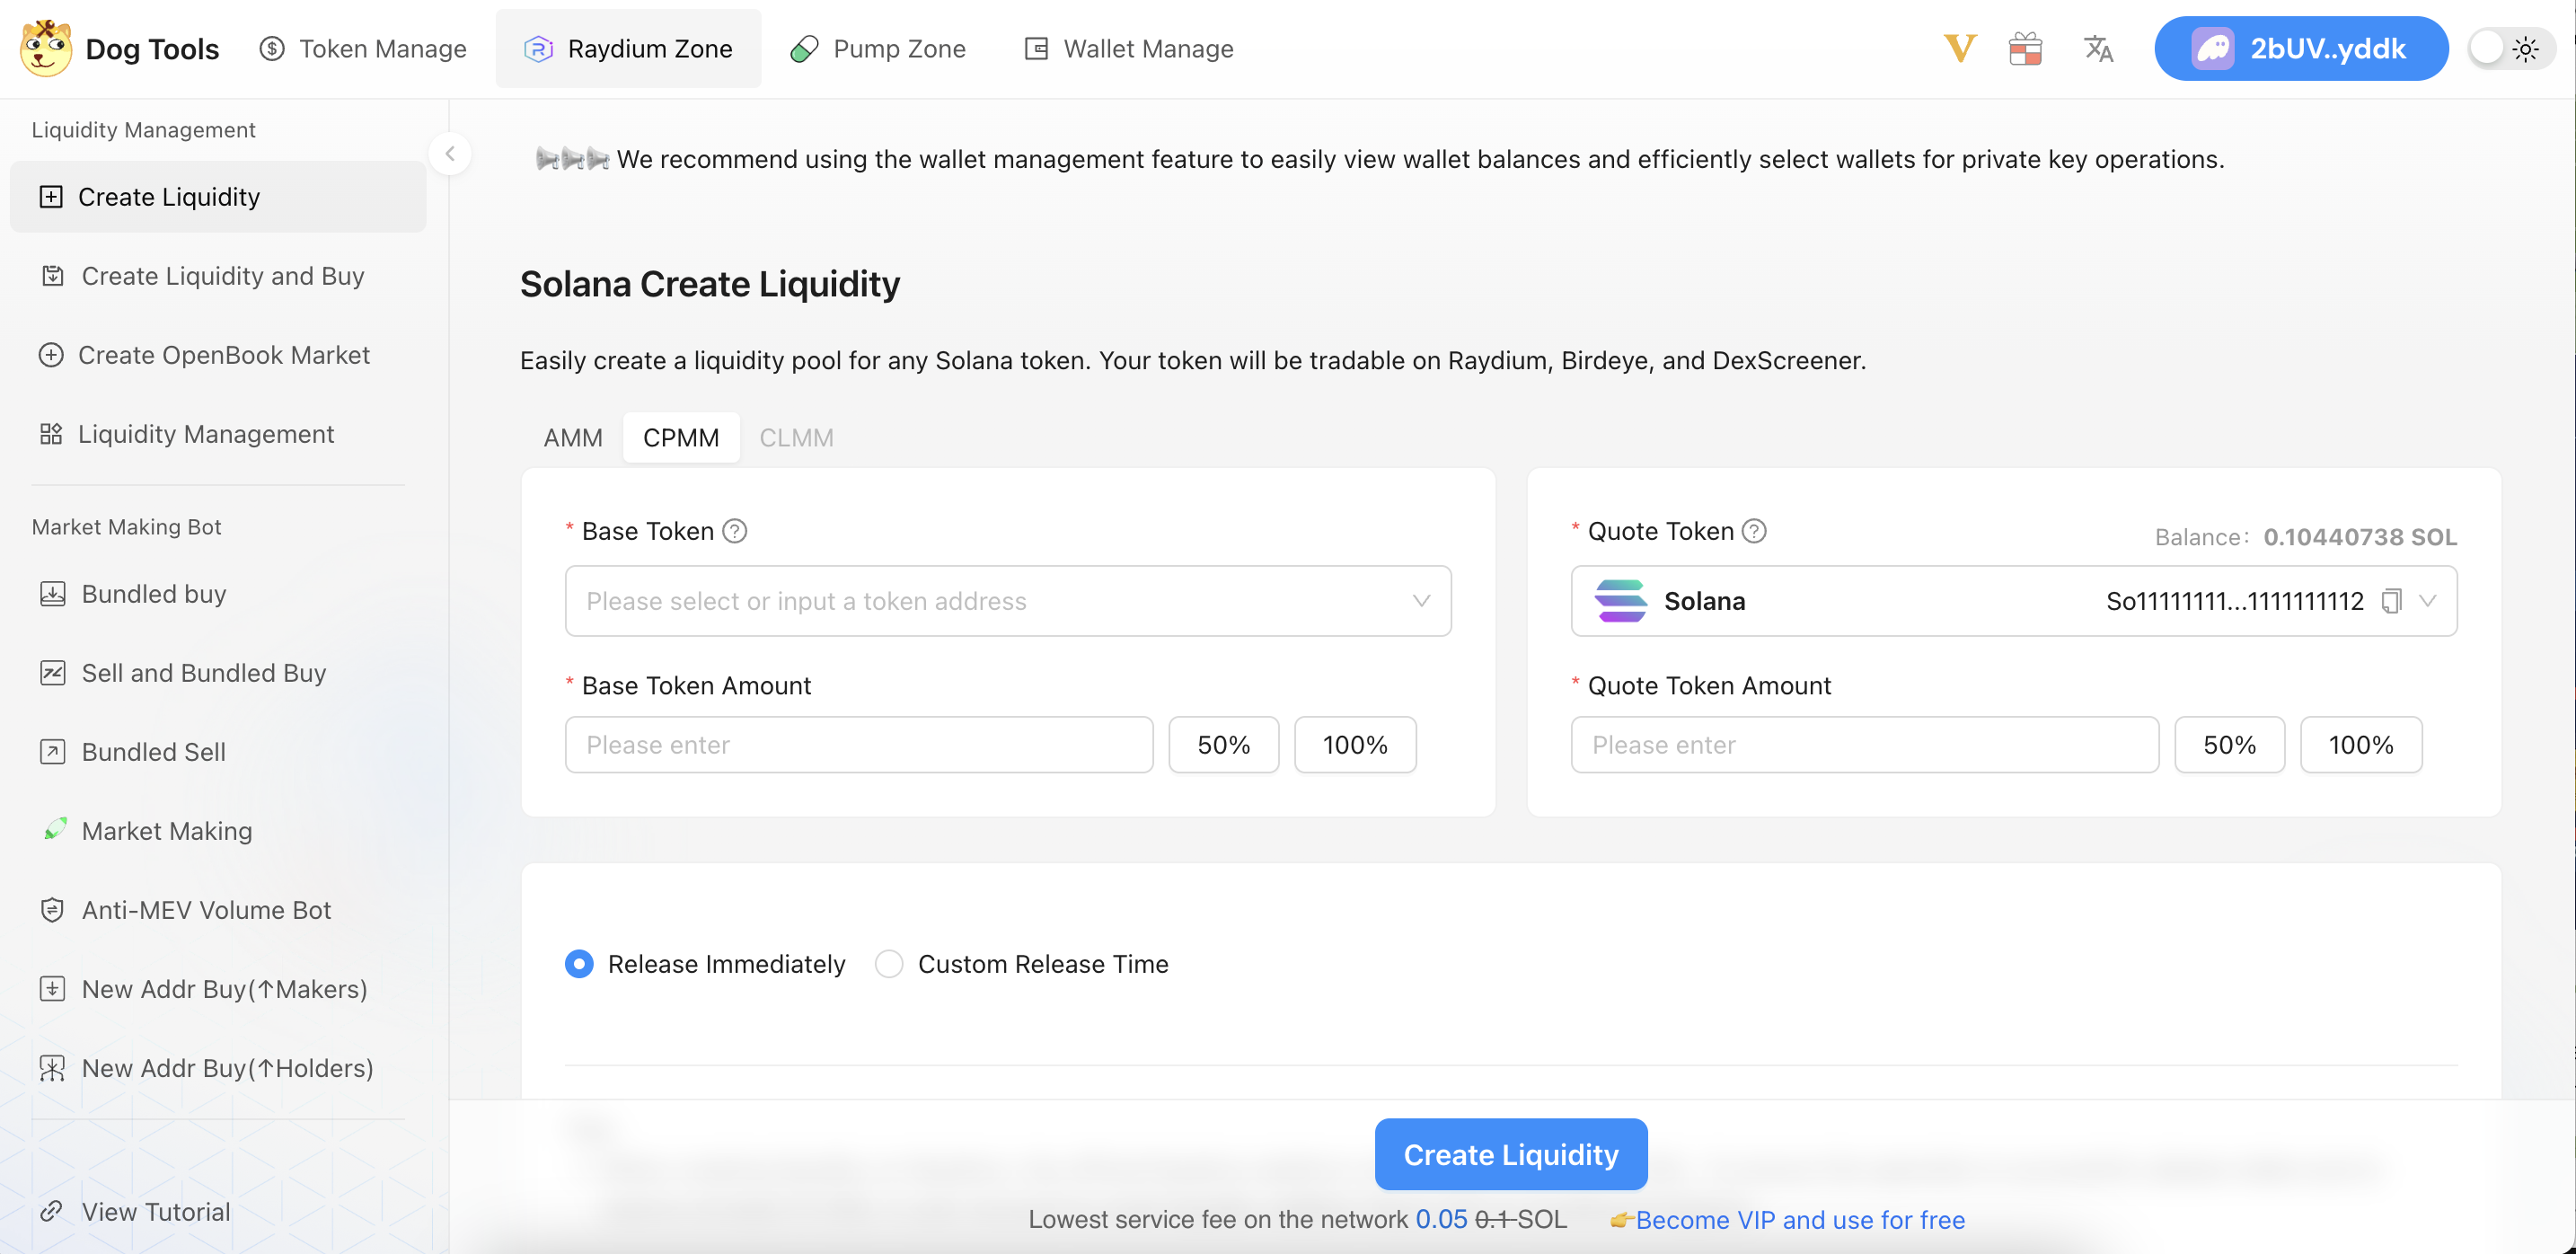Click the So11111111...1111111112 address text
Viewport: 2576px width, 1254px height.
pos(2235,601)
